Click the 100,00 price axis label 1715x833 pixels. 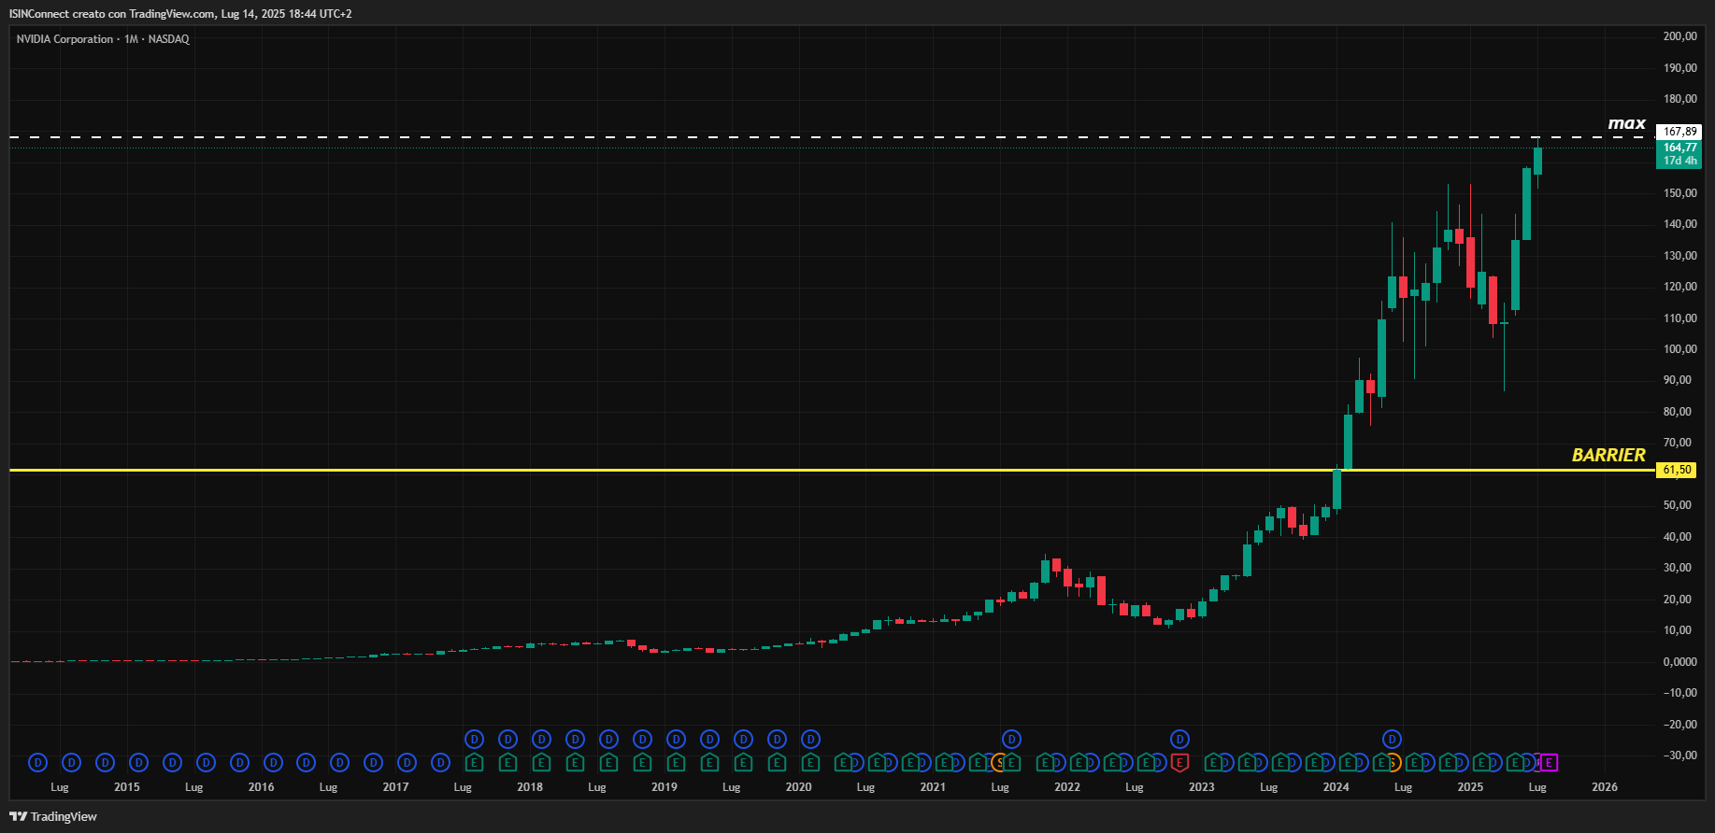pyautogui.click(x=1679, y=349)
